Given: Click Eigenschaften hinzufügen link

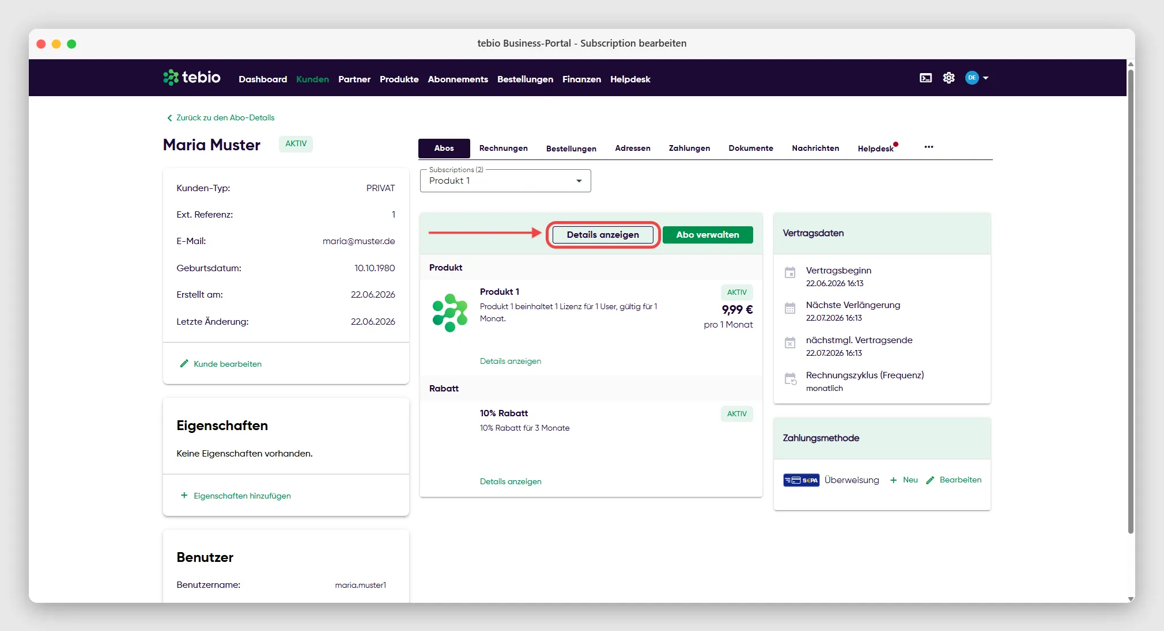Looking at the screenshot, I should click(242, 496).
